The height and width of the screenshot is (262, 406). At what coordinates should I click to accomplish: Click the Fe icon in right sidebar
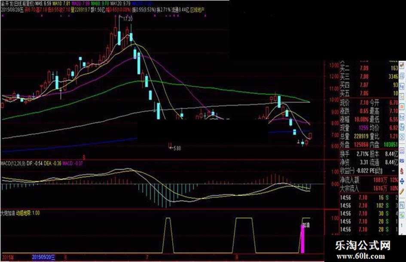402,86
